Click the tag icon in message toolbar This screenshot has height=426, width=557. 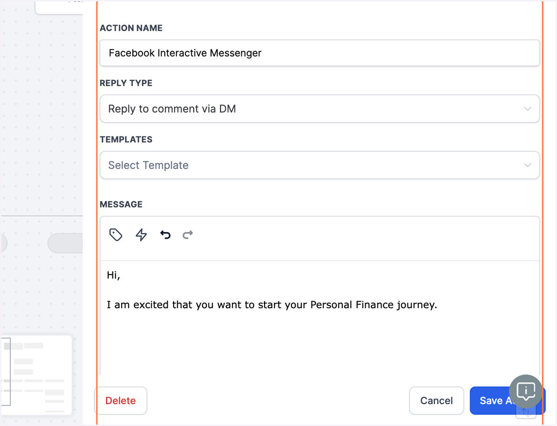point(116,235)
